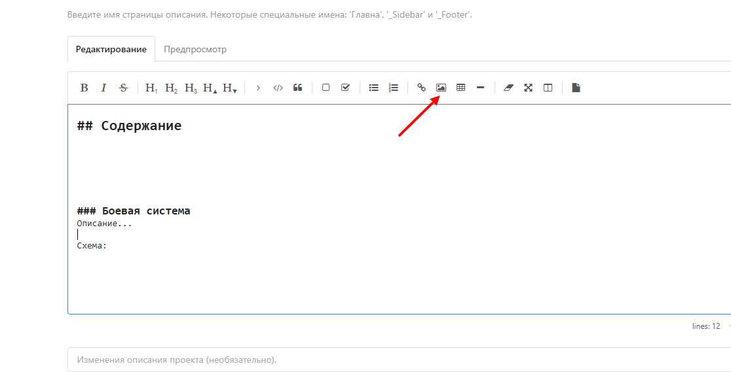The image size is (731, 372).
Task: Click the 'lines: 12' status indicator
Action: point(706,326)
